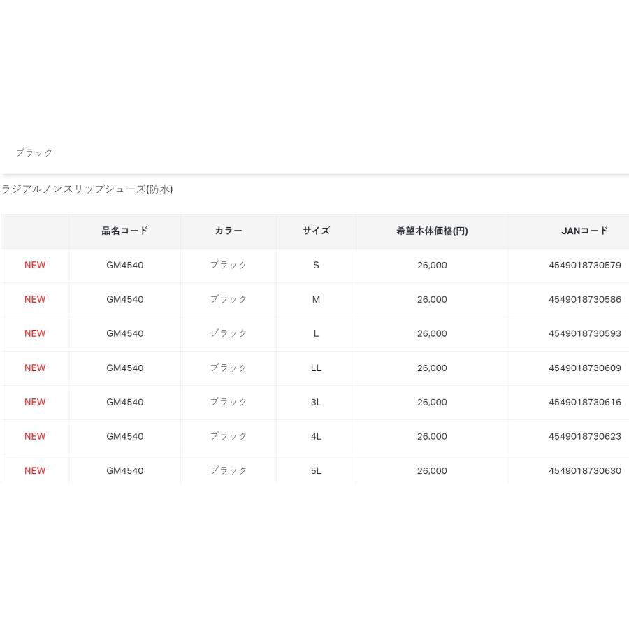
Task: Click GM4540 code in size L row
Action: pyautogui.click(x=125, y=333)
